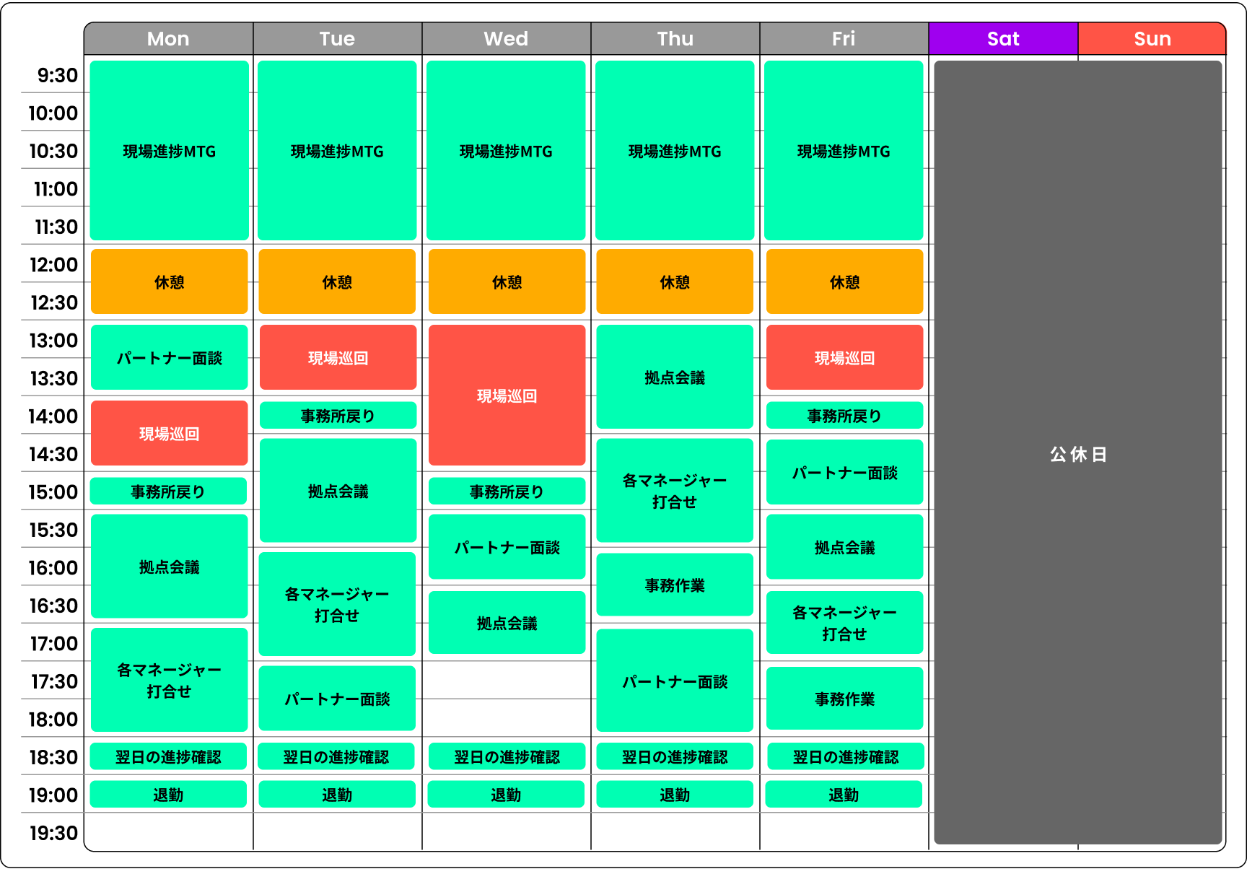Open Monday's 事務所戻り event
1247x874 pixels.
(x=168, y=491)
